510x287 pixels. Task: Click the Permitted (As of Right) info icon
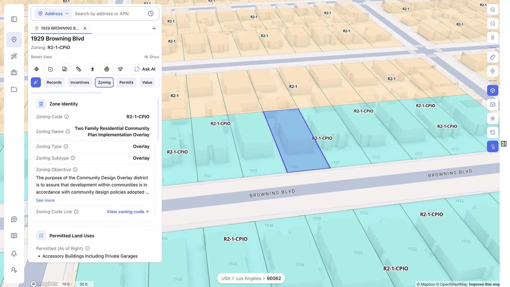point(87,249)
